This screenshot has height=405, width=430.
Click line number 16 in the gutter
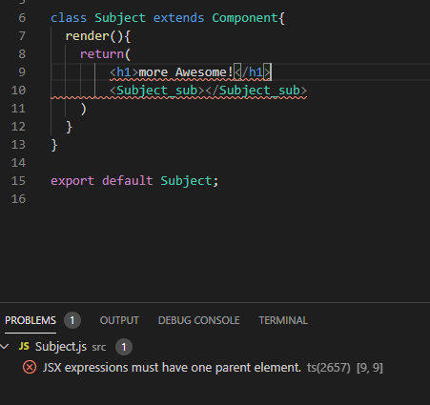click(x=18, y=199)
